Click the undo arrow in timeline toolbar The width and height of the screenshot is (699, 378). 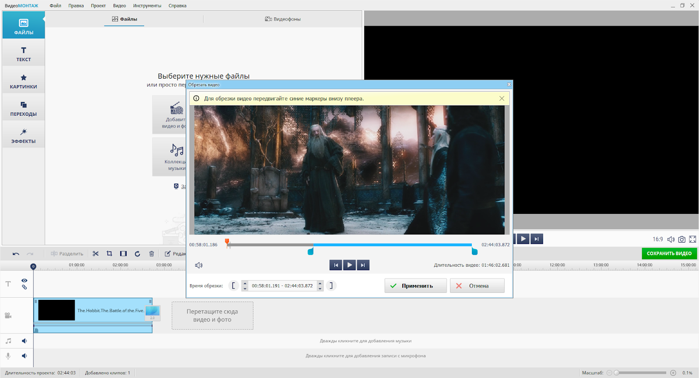click(x=16, y=254)
